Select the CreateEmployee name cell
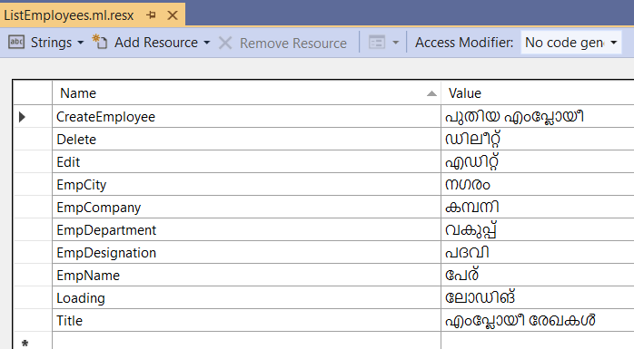The height and width of the screenshot is (349, 634). tap(246, 117)
